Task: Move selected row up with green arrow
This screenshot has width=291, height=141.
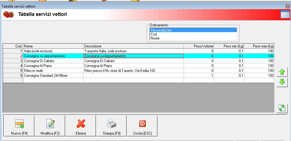Action: pyautogui.click(x=282, y=72)
